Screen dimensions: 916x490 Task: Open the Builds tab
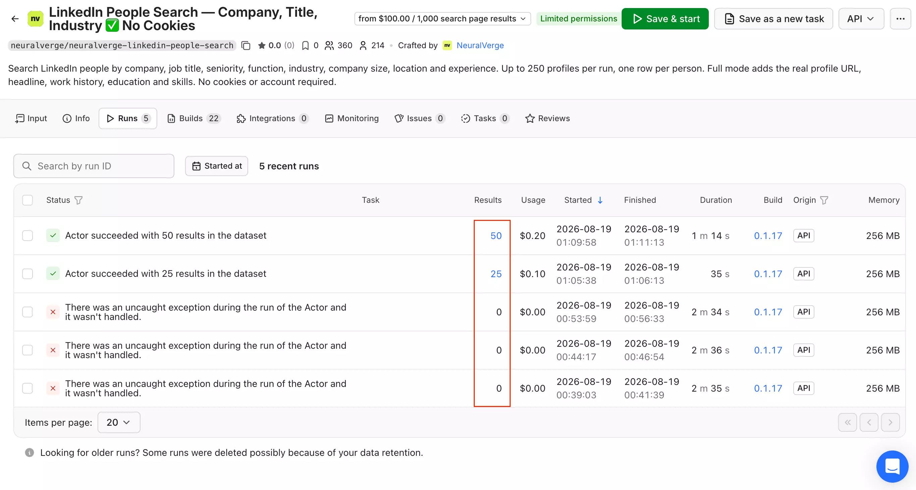coord(194,118)
